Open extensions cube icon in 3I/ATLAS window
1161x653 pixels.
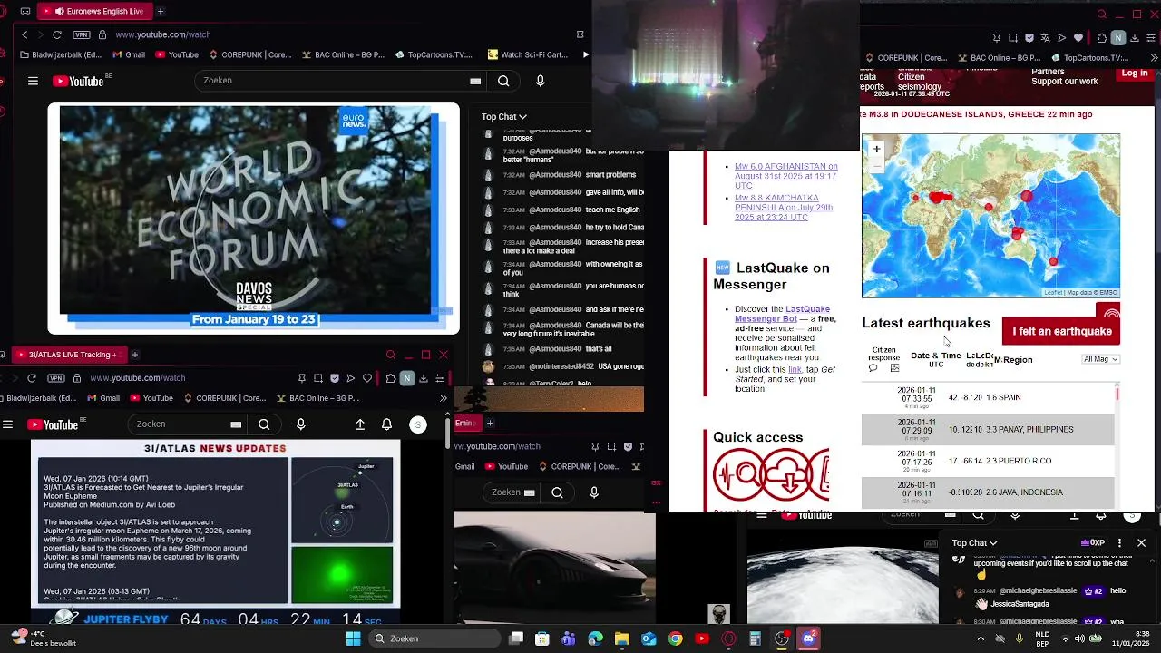[x=391, y=377]
